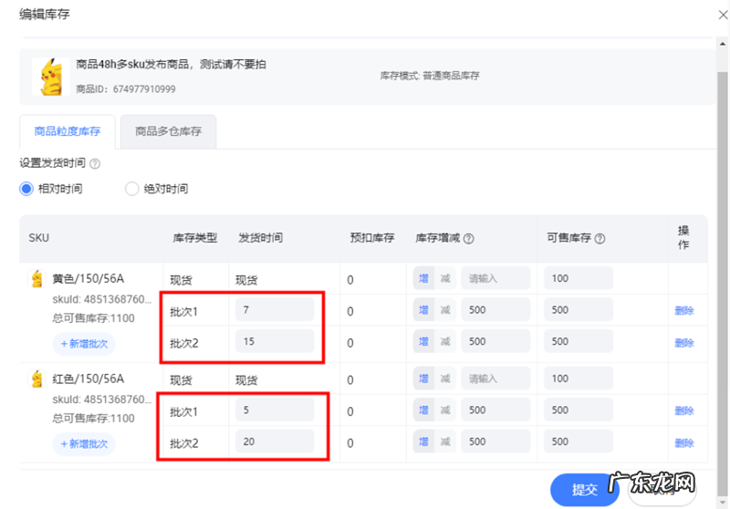Delete 批次2 of the 红色/150/56A SKU

[684, 443]
